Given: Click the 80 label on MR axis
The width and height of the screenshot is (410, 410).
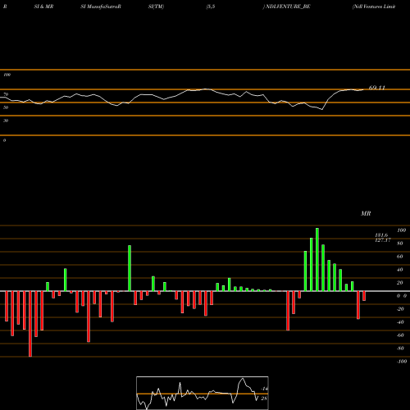Looking at the screenshot, I should [x=400, y=244].
